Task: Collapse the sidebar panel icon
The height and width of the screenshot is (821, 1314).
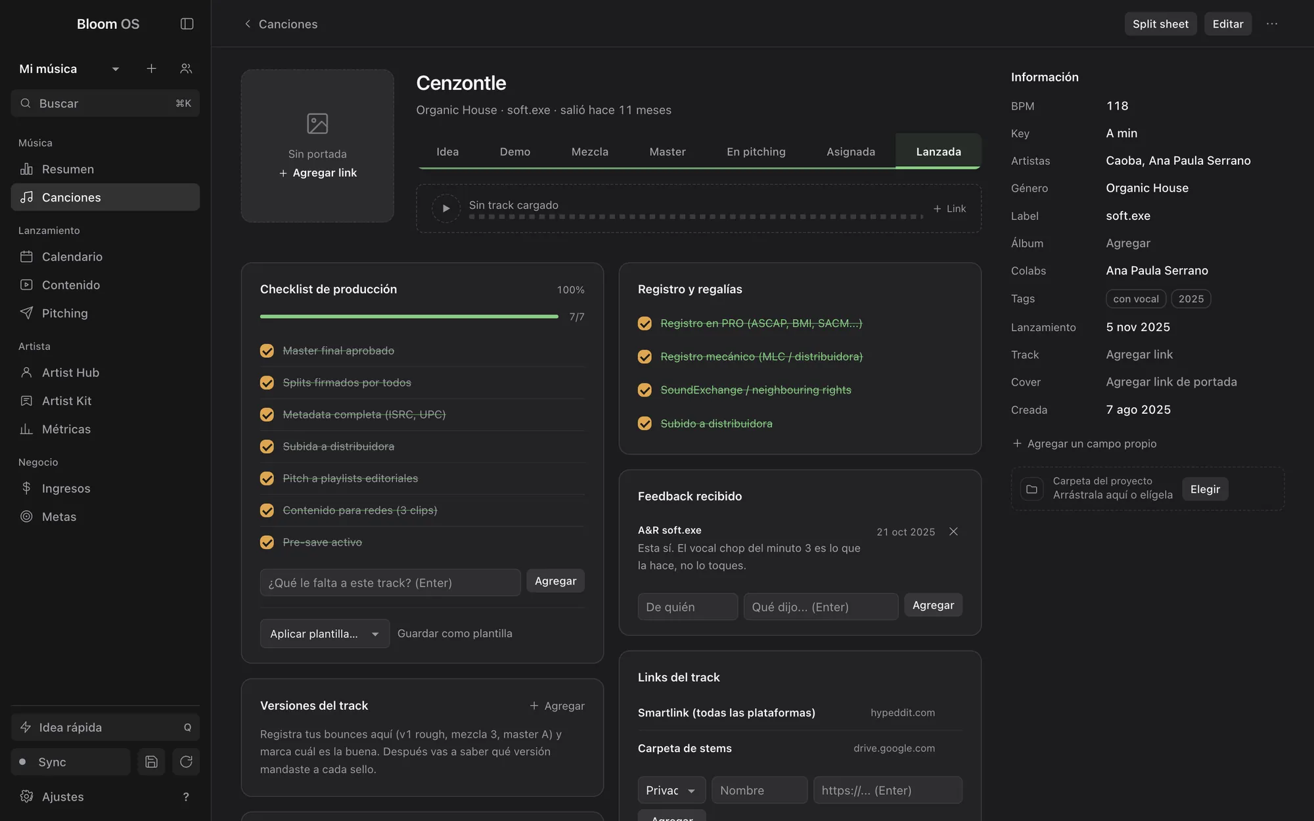Action: click(187, 24)
